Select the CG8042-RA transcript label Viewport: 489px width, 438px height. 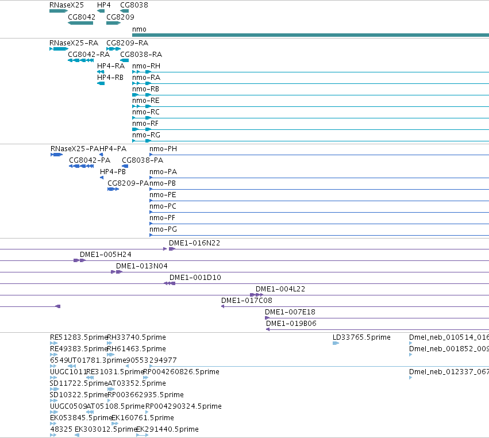pyautogui.click(x=89, y=55)
